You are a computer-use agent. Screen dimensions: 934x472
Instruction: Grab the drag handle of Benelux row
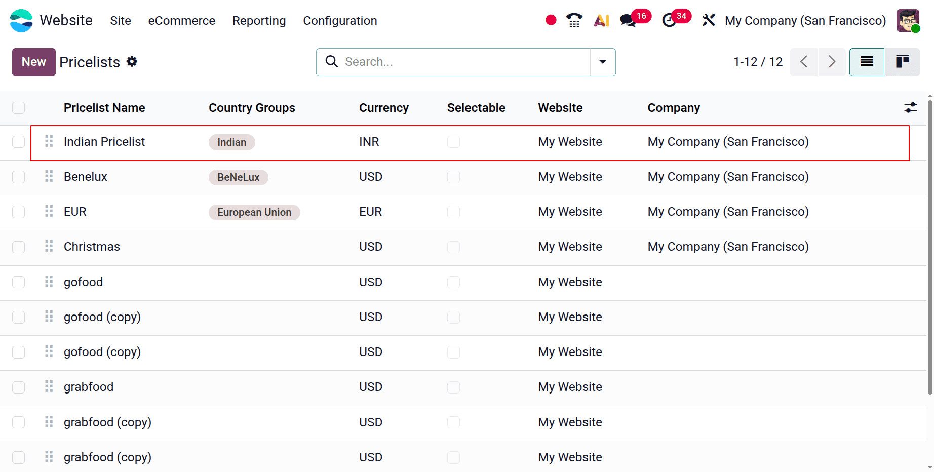49,176
